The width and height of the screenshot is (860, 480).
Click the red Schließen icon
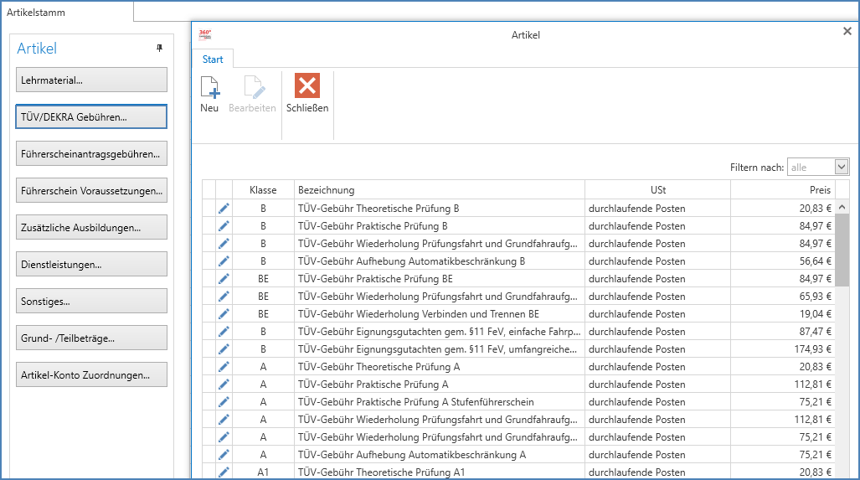[307, 86]
